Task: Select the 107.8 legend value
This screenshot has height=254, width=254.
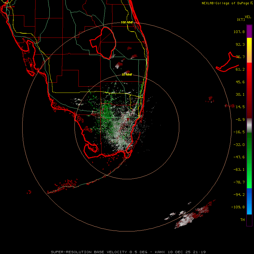Action: [239, 32]
